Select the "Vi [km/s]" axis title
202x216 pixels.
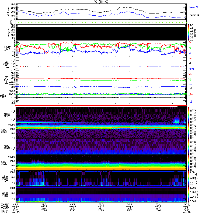coord(5,80)
